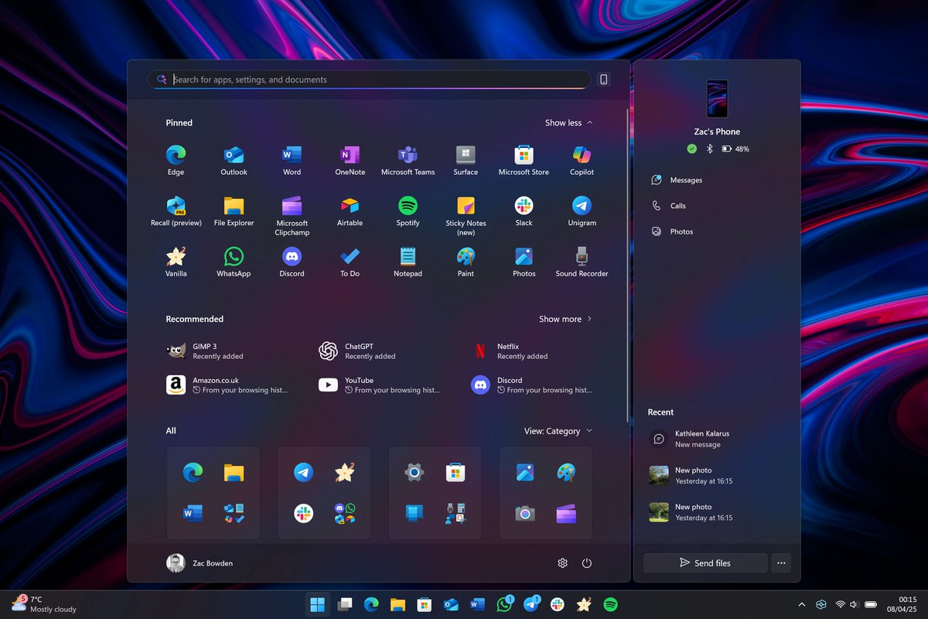Viewport: 928px width, 619px height.
Task: Open Zac Bowden user account menu
Action: point(200,563)
